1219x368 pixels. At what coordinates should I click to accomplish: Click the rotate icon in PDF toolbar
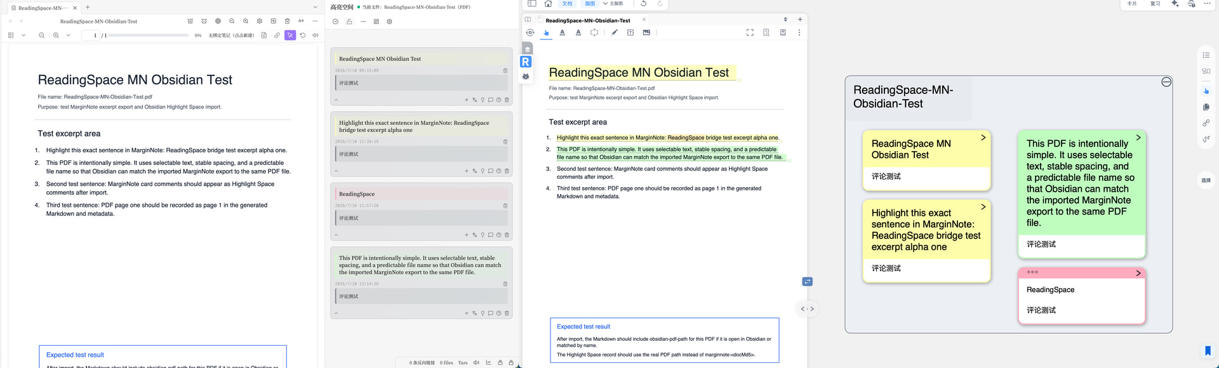[303, 36]
